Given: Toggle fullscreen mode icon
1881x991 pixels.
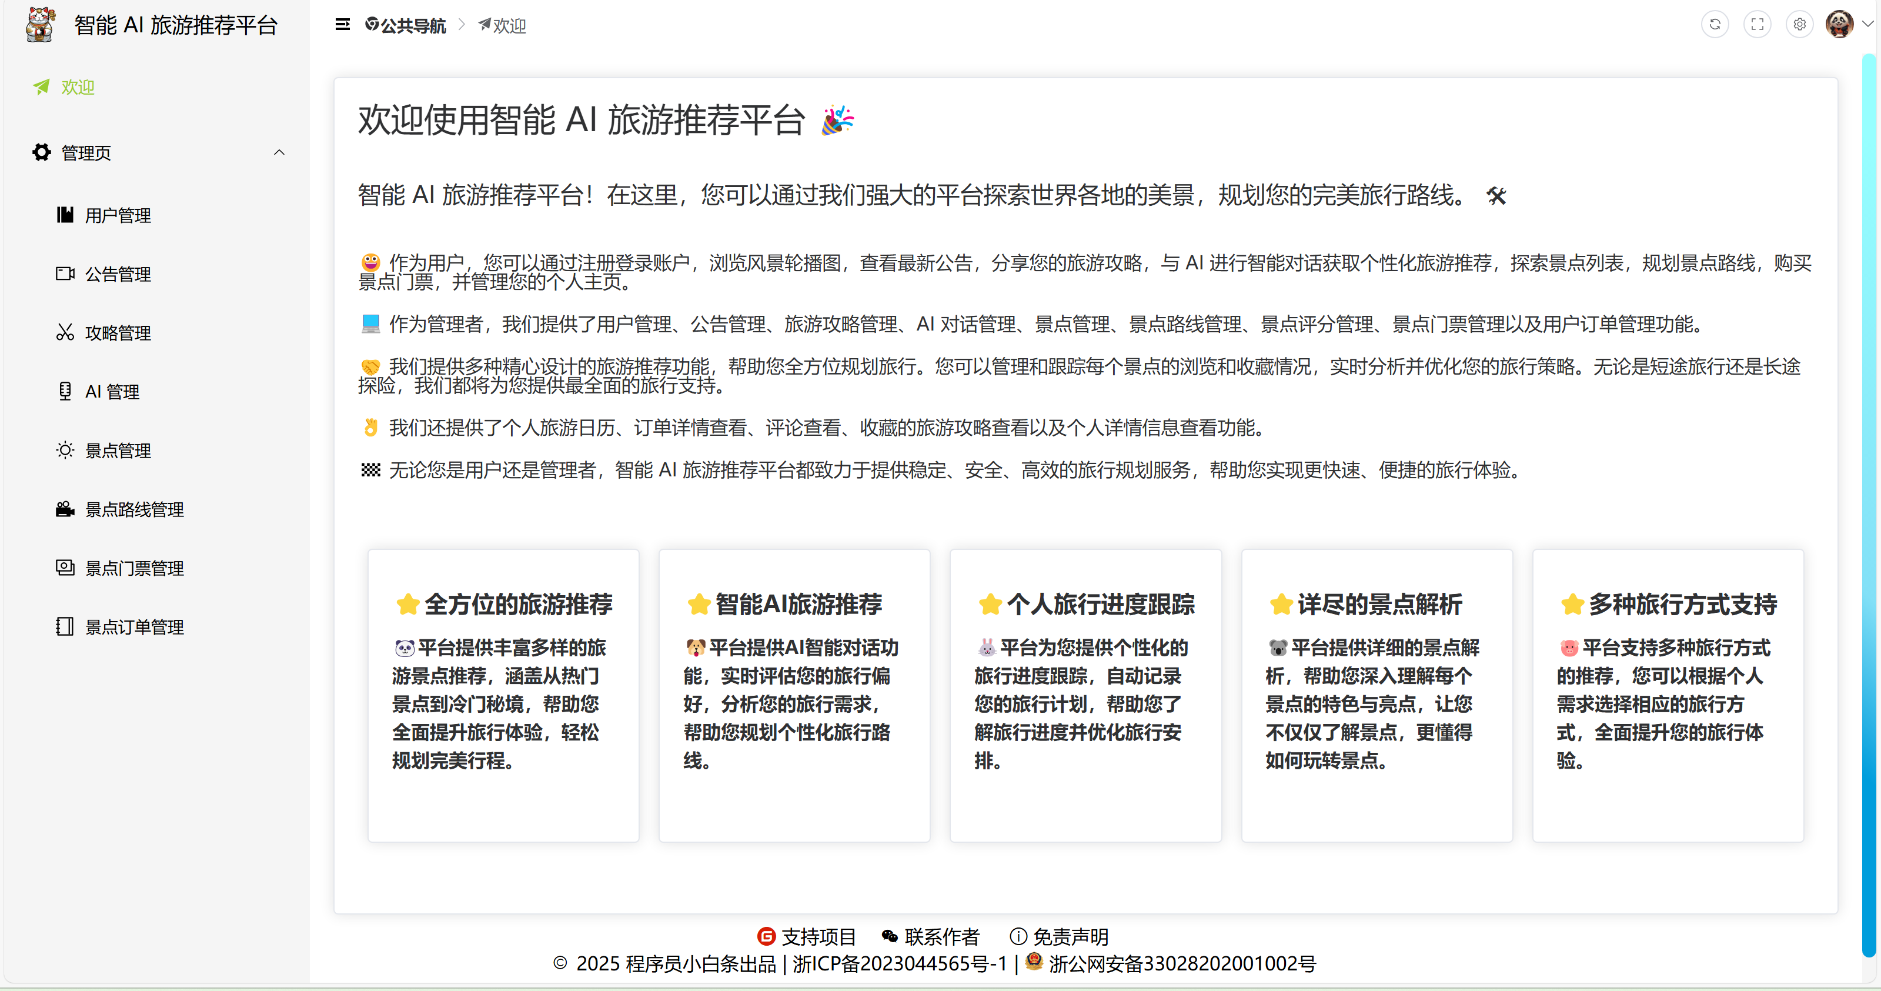Looking at the screenshot, I should [x=1757, y=24].
